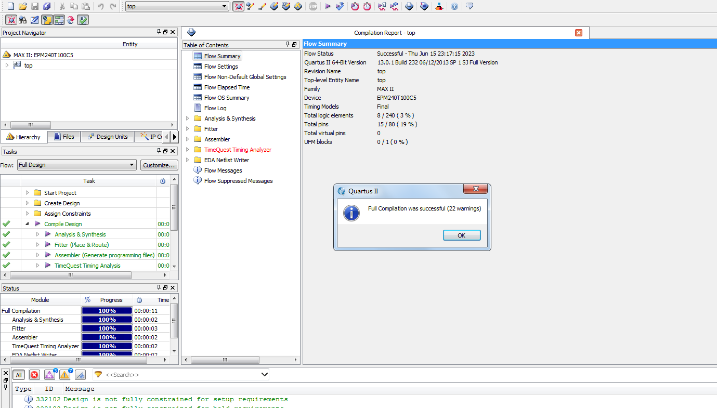Image resolution: width=717 pixels, height=408 pixels.
Task: Click the Full Compilation progress bar
Action: (107, 311)
